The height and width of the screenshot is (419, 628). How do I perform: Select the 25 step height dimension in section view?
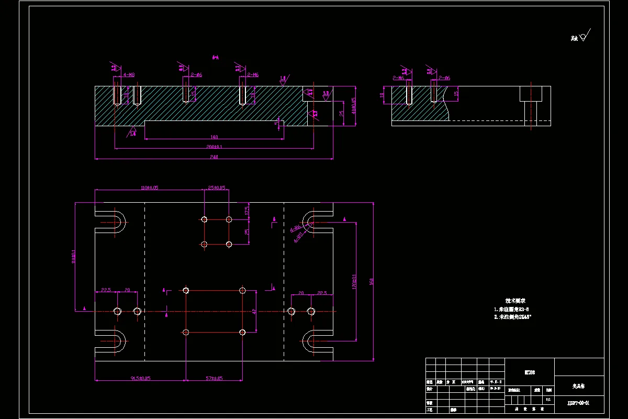click(x=341, y=113)
